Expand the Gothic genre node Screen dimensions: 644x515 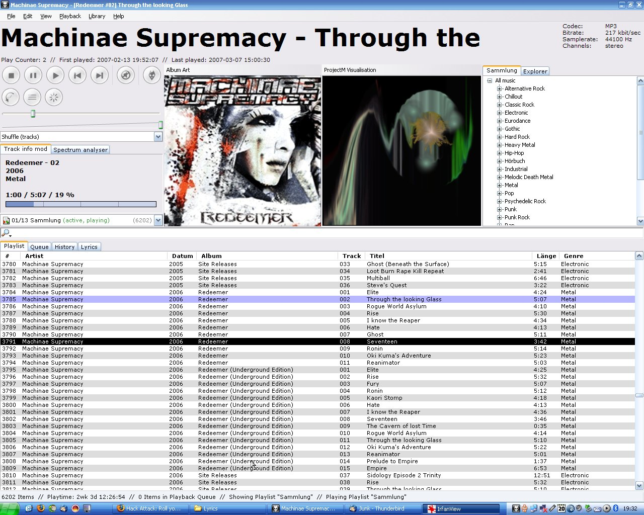[x=500, y=129]
